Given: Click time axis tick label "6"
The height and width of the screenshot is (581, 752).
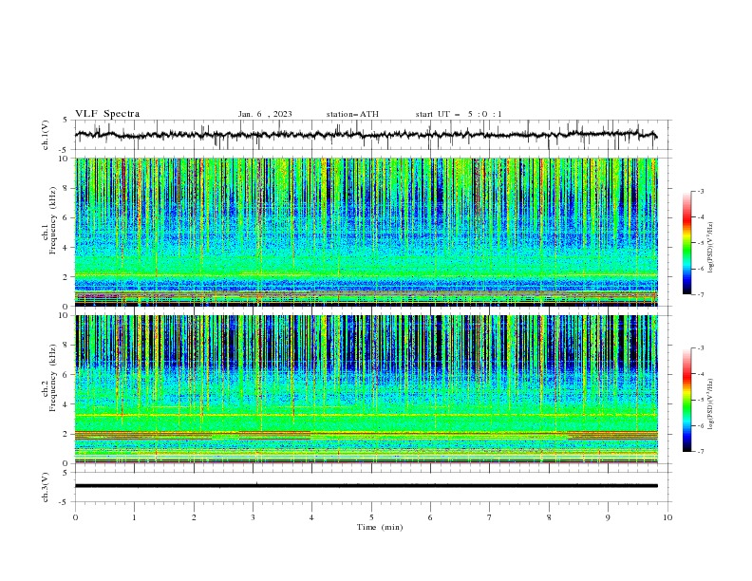Looking at the screenshot, I should pos(430,517).
